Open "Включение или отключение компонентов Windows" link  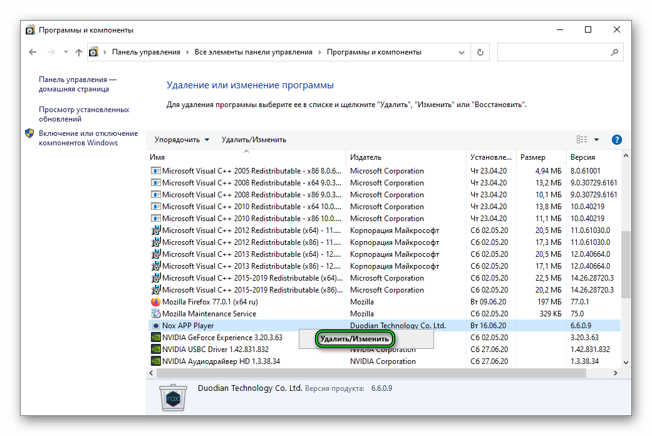tap(88, 138)
